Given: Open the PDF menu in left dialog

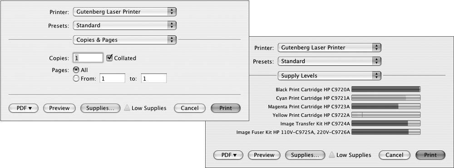Looking at the screenshot, I should click(24, 108).
